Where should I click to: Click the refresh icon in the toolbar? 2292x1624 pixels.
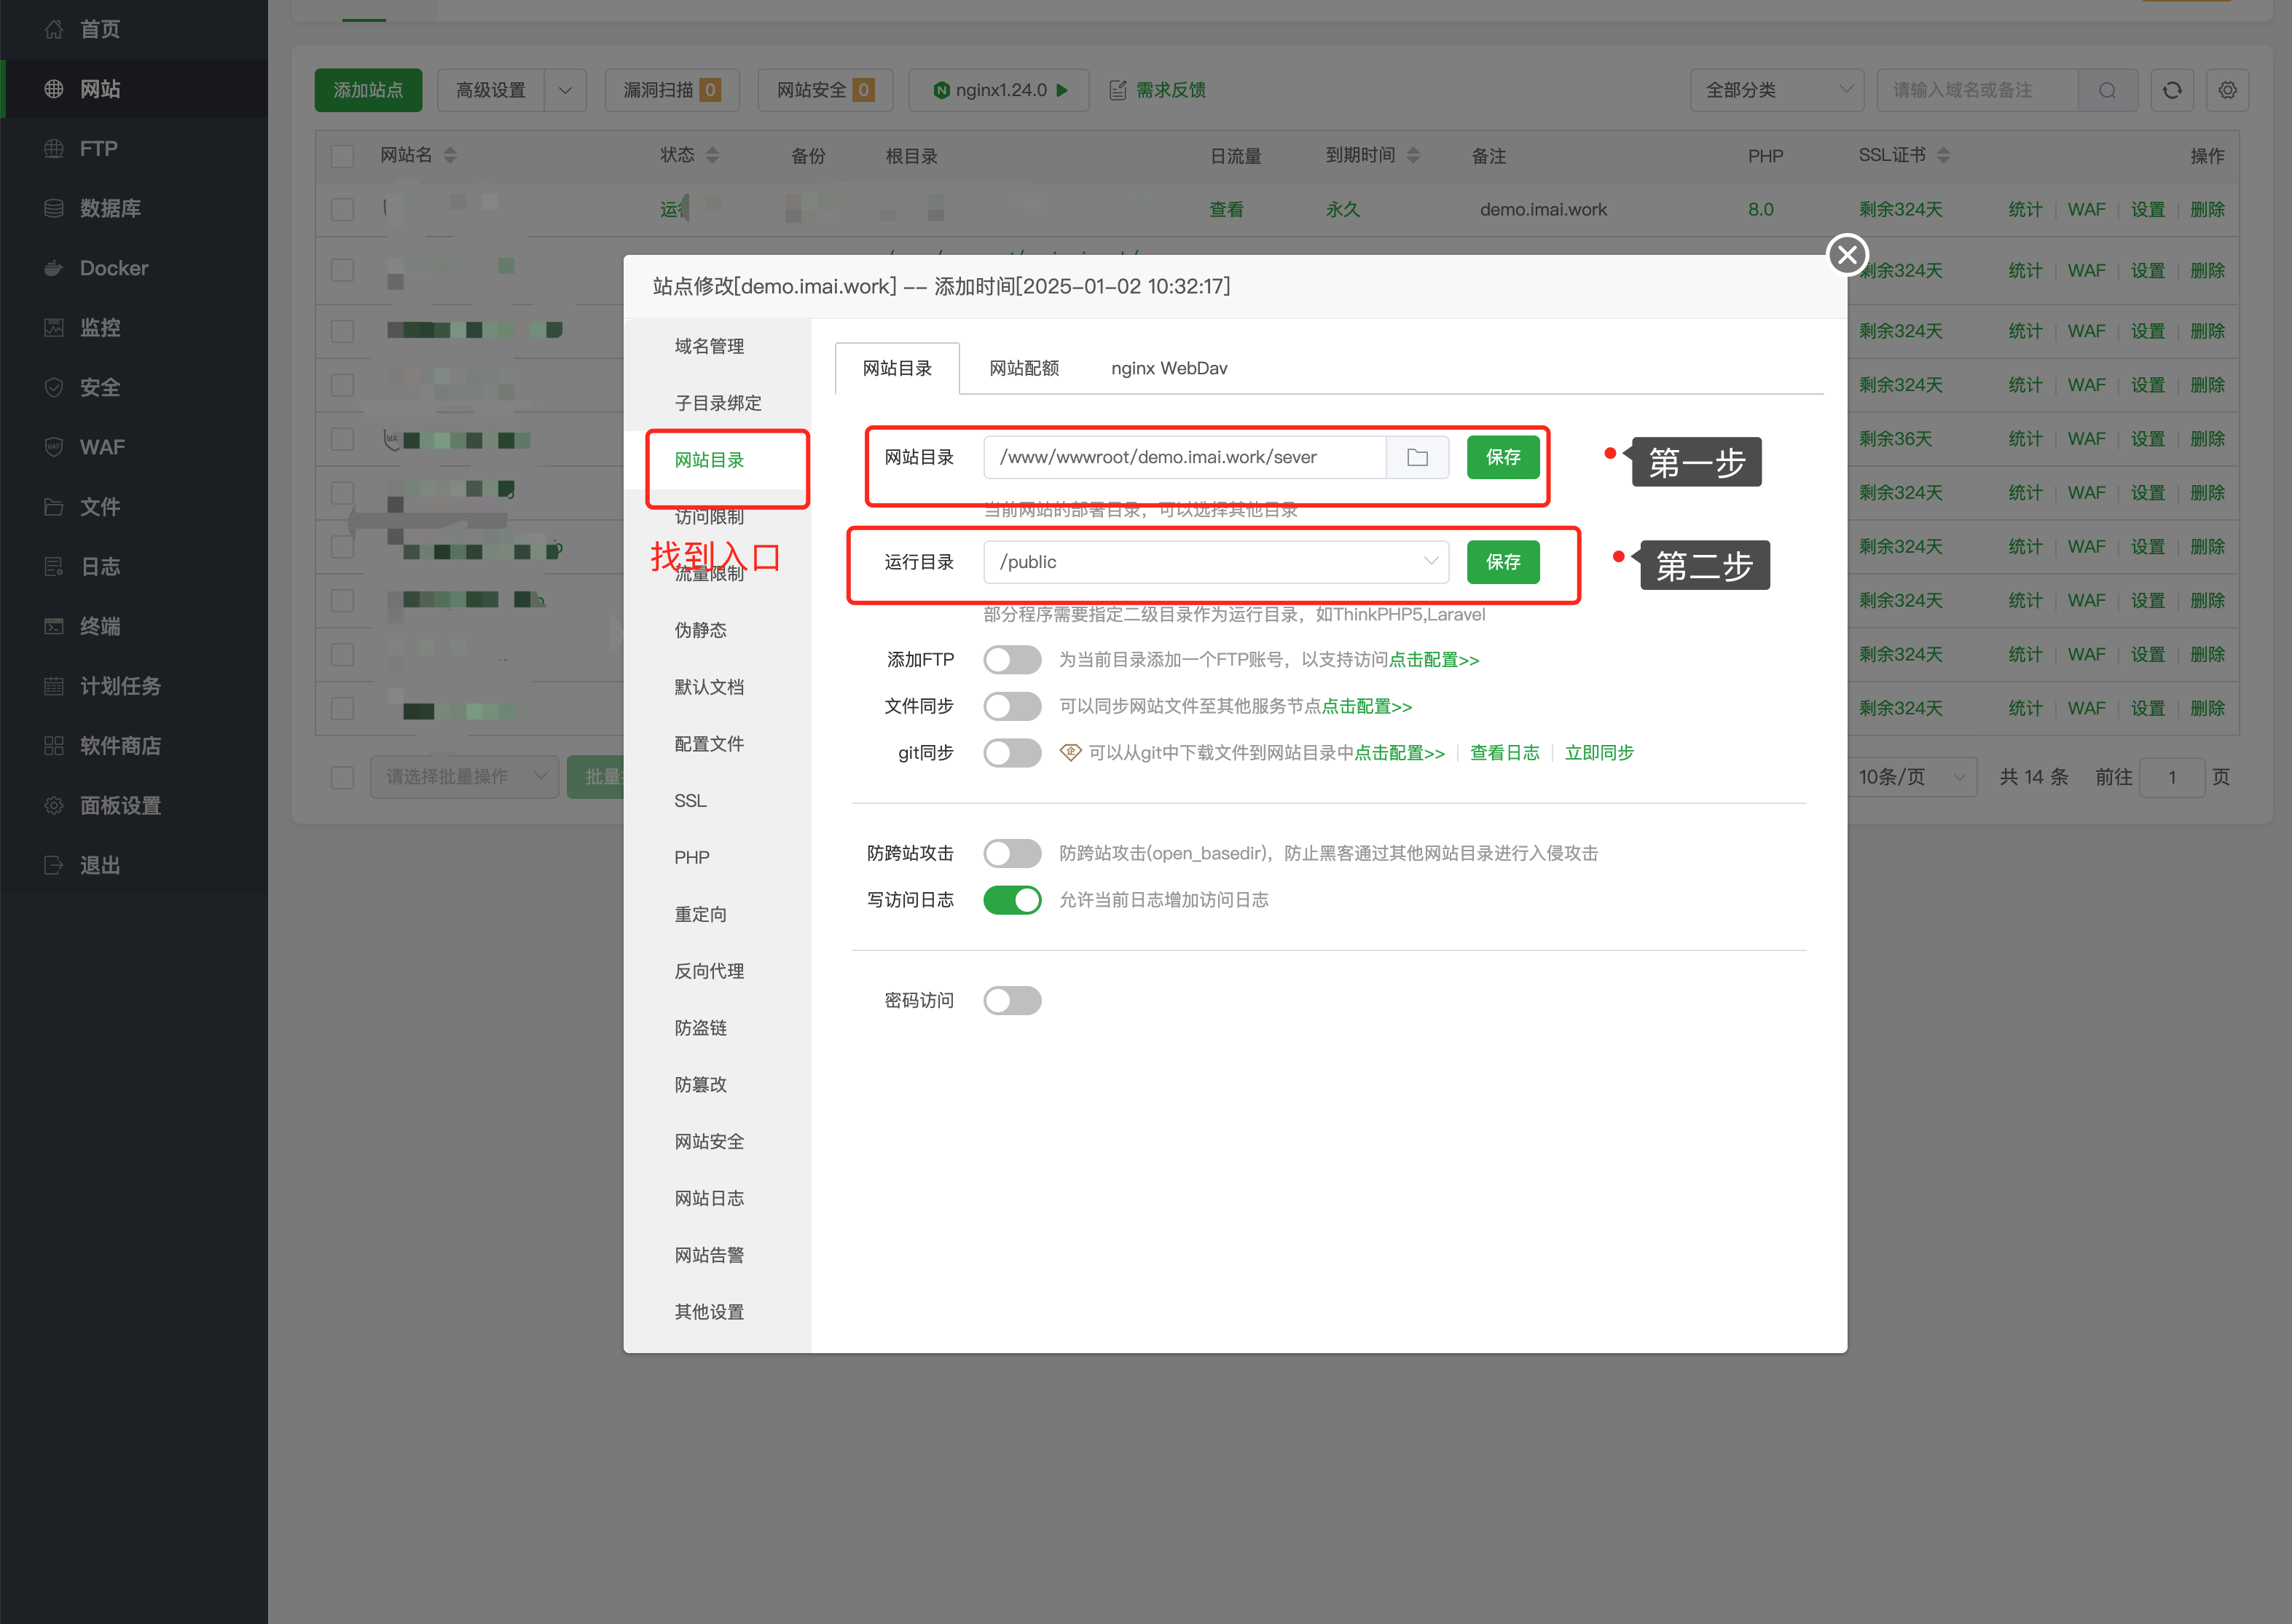pyautogui.click(x=2171, y=90)
